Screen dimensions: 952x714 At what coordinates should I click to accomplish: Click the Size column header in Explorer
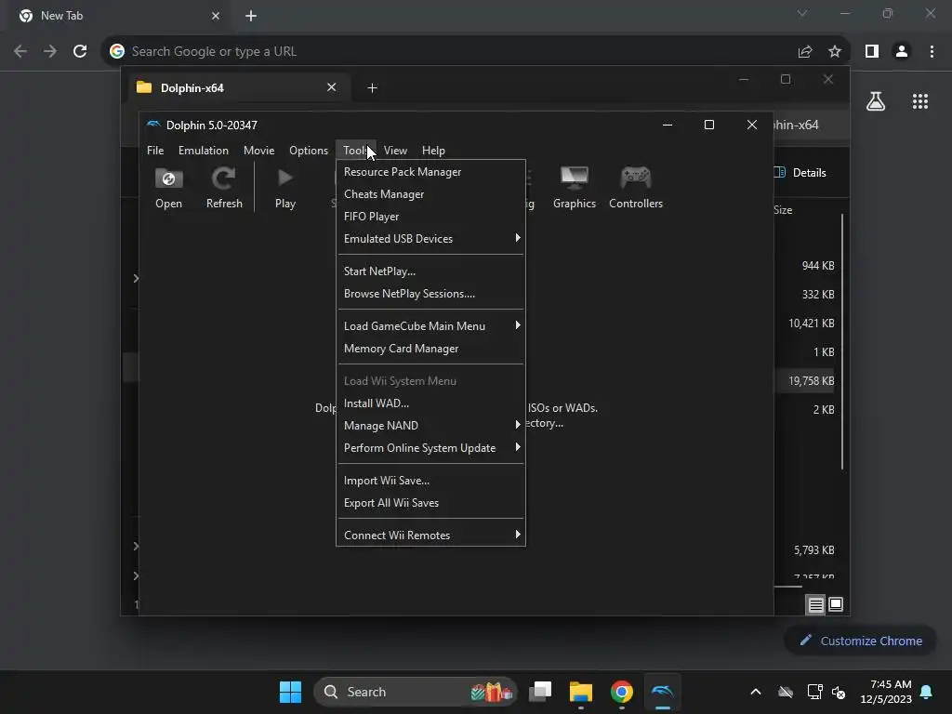(x=783, y=210)
